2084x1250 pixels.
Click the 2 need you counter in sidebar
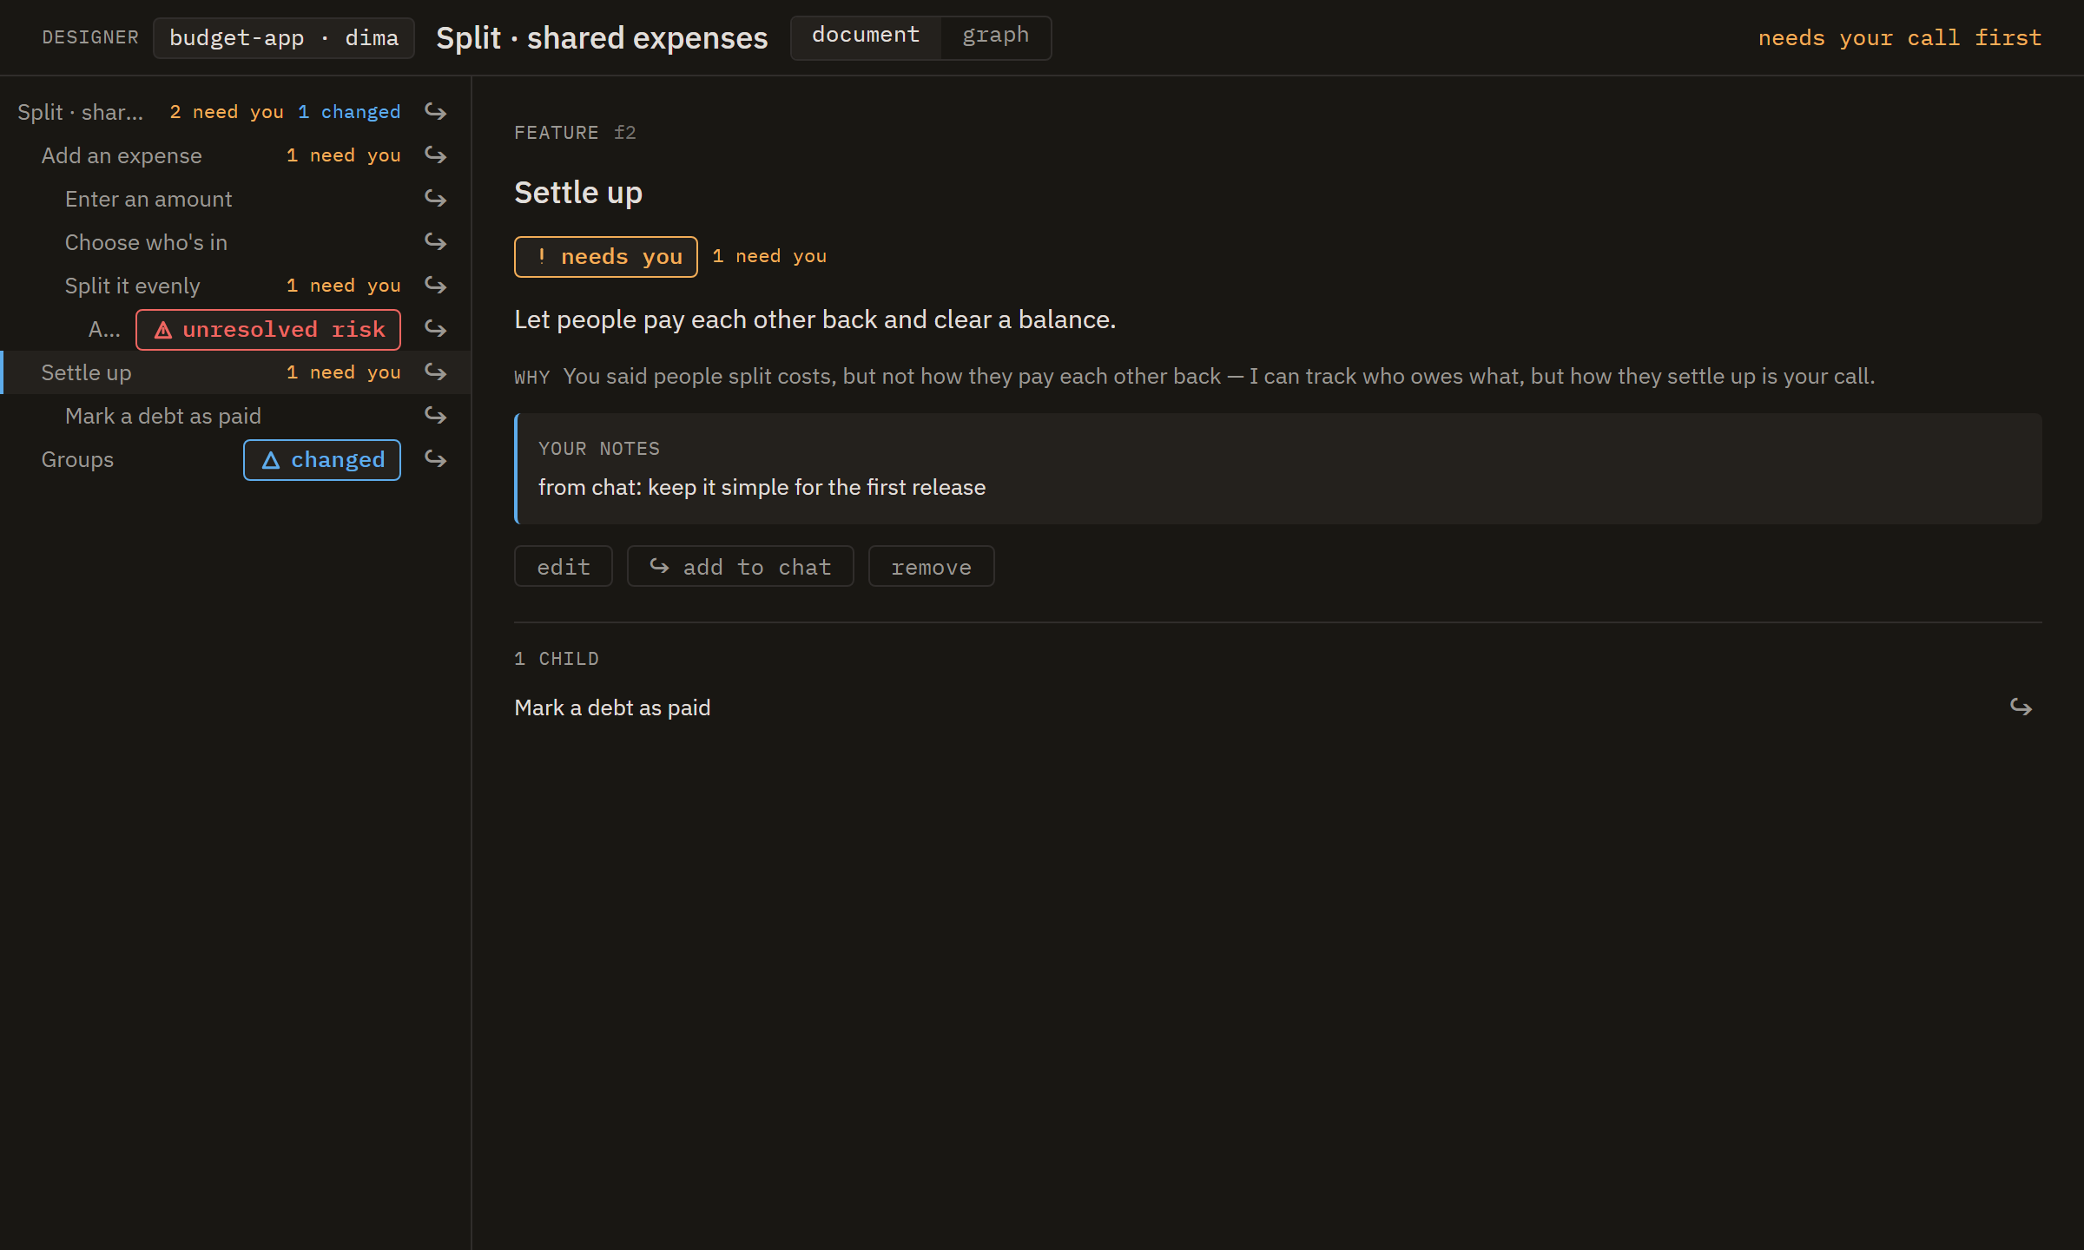(227, 112)
